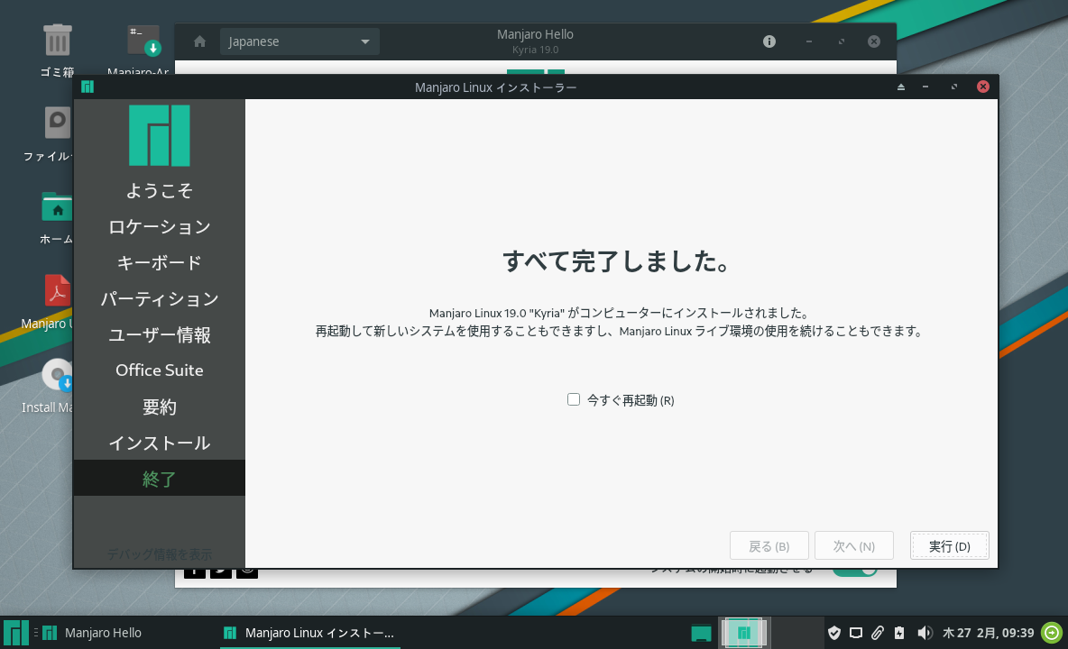This screenshot has height=649, width=1068.
Task: Click battery power tray icon
Action: click(899, 634)
